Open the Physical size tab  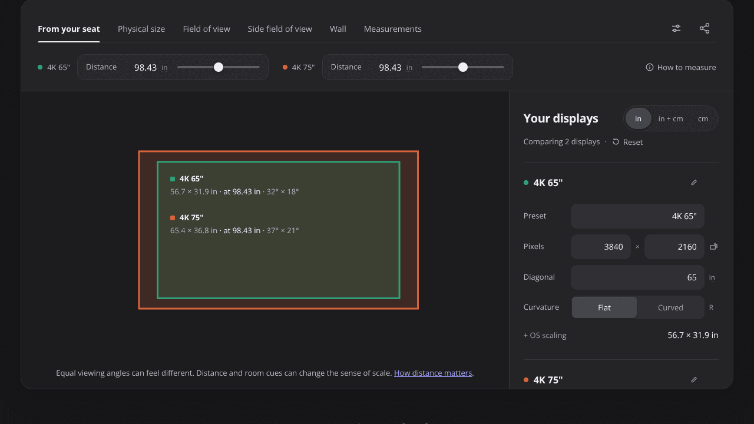click(x=141, y=29)
